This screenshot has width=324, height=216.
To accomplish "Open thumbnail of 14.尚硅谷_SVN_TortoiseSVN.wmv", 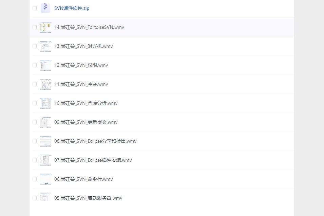I will [45, 27].
